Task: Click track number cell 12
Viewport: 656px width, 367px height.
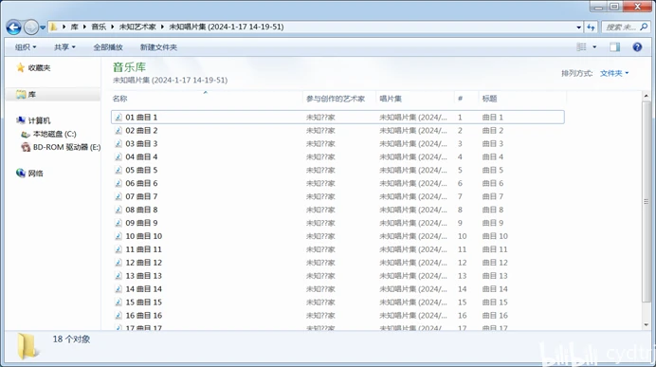Action: tap(463, 263)
